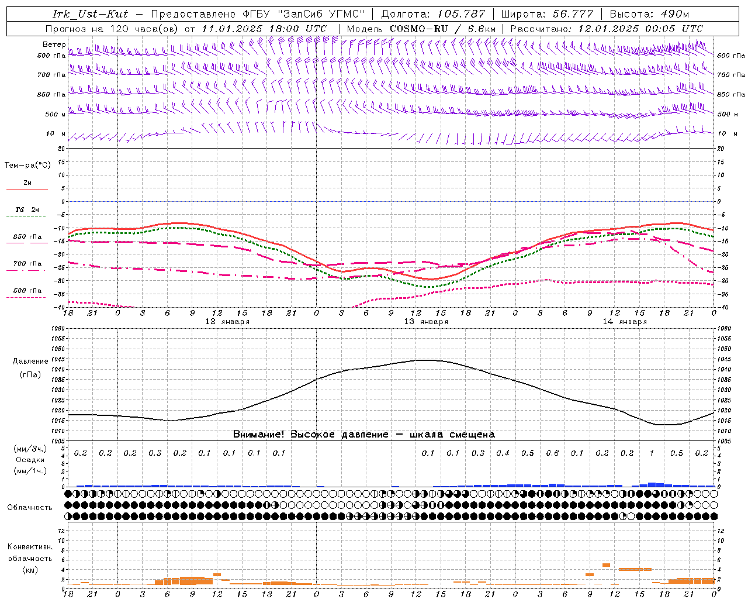
Task: Select the Давление panel label
Action: click(30, 362)
